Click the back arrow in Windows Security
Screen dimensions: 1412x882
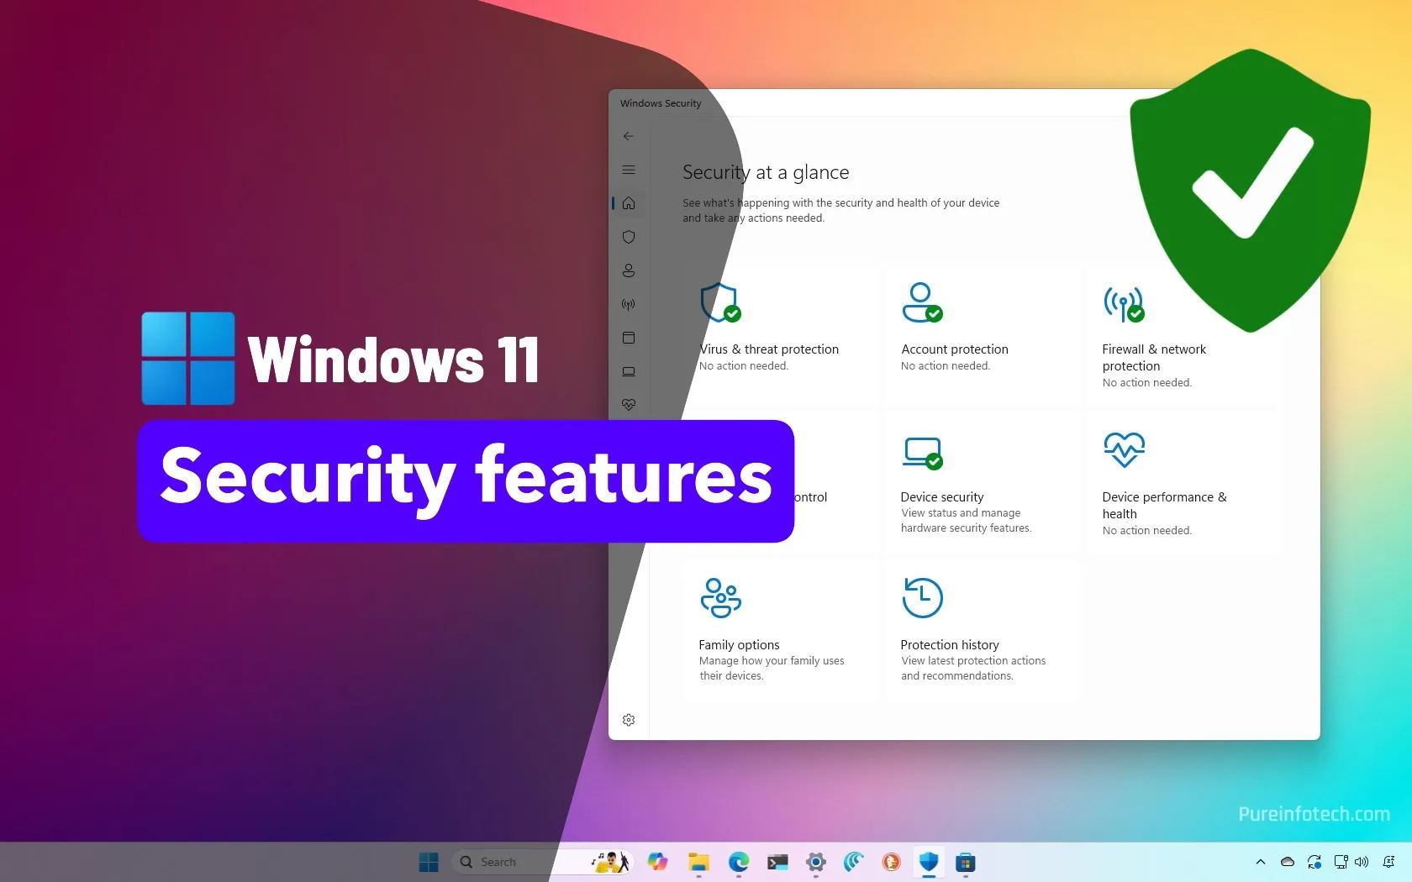[x=628, y=136]
